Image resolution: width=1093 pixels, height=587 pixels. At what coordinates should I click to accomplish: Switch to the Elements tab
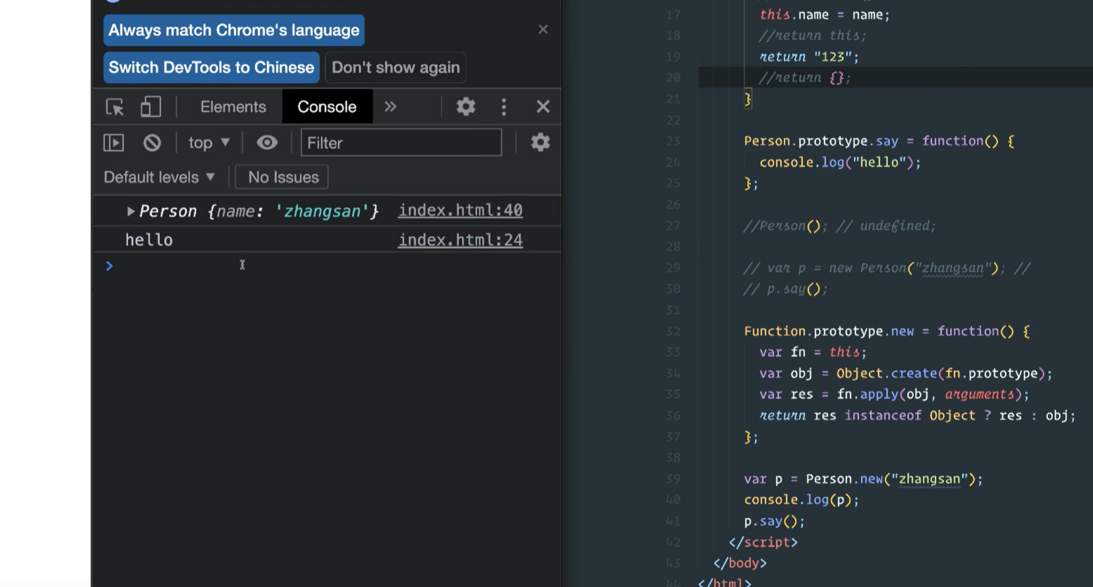[x=233, y=107]
